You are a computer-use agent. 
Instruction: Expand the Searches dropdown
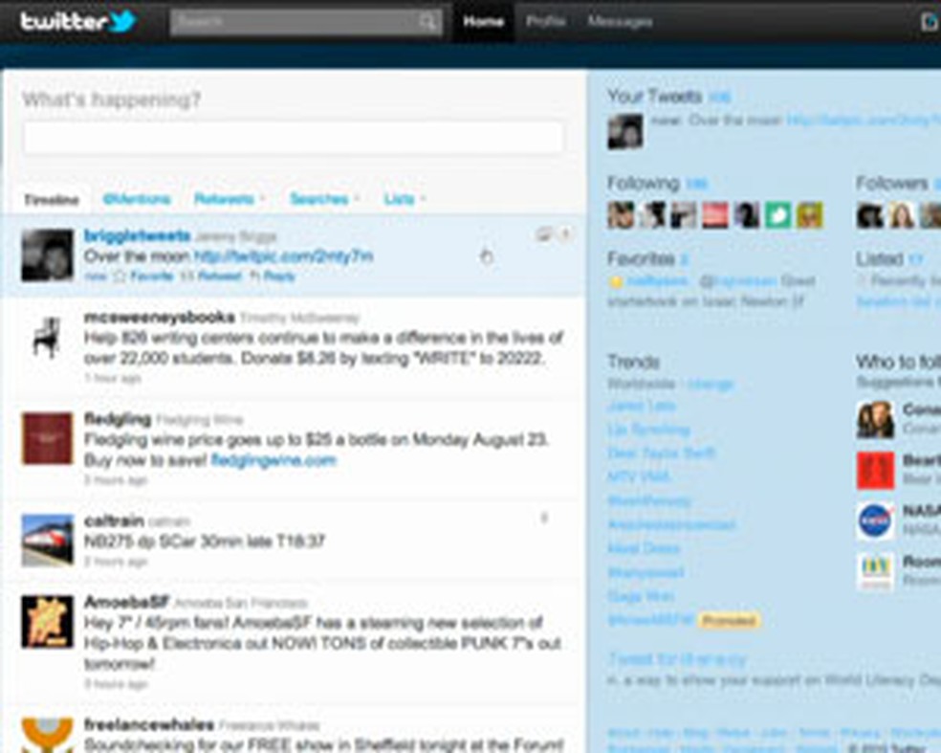(321, 198)
